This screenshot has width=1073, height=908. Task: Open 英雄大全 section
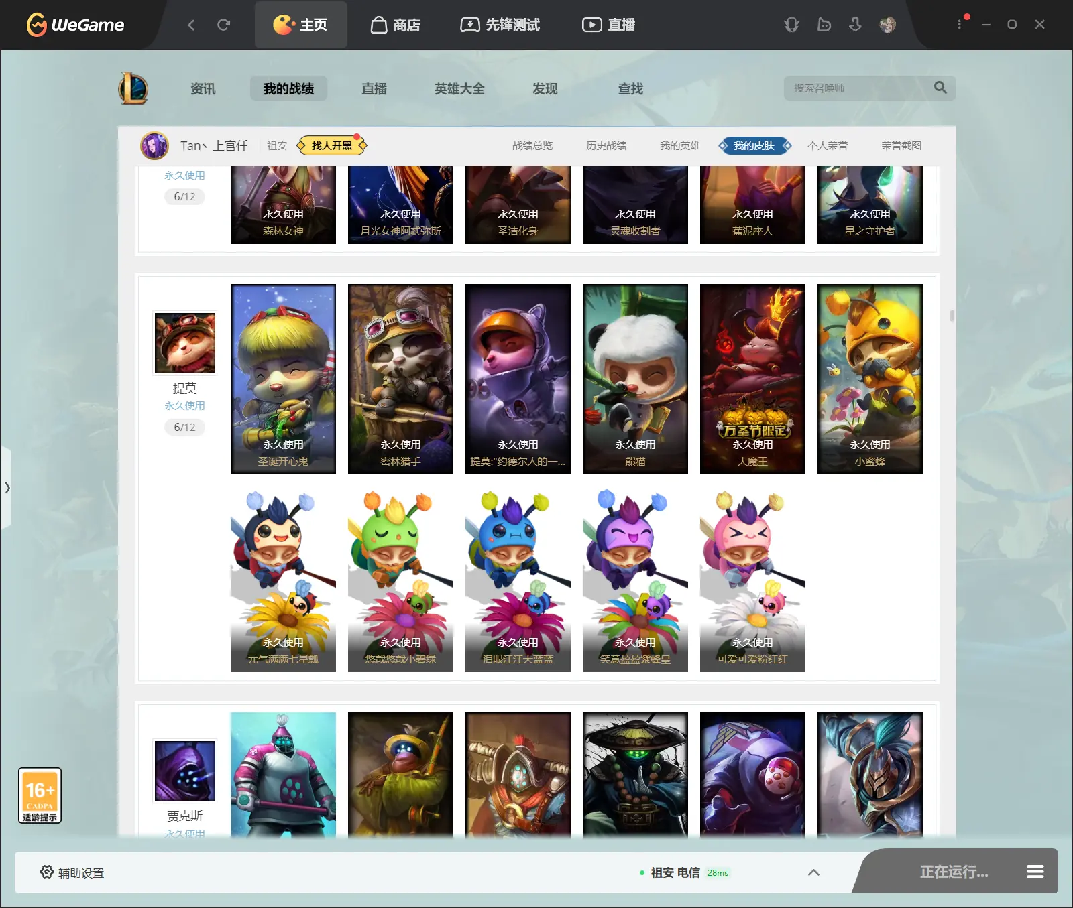[x=459, y=88]
